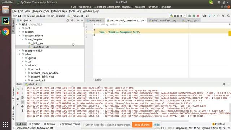Open the Navigate menu

click(x=37, y=11)
